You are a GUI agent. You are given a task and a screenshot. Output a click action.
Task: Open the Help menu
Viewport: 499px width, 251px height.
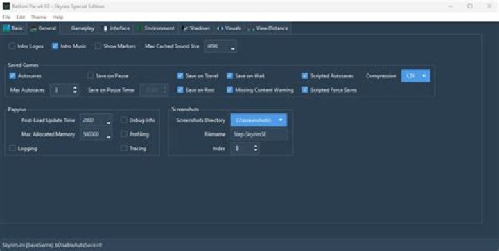tap(58, 17)
